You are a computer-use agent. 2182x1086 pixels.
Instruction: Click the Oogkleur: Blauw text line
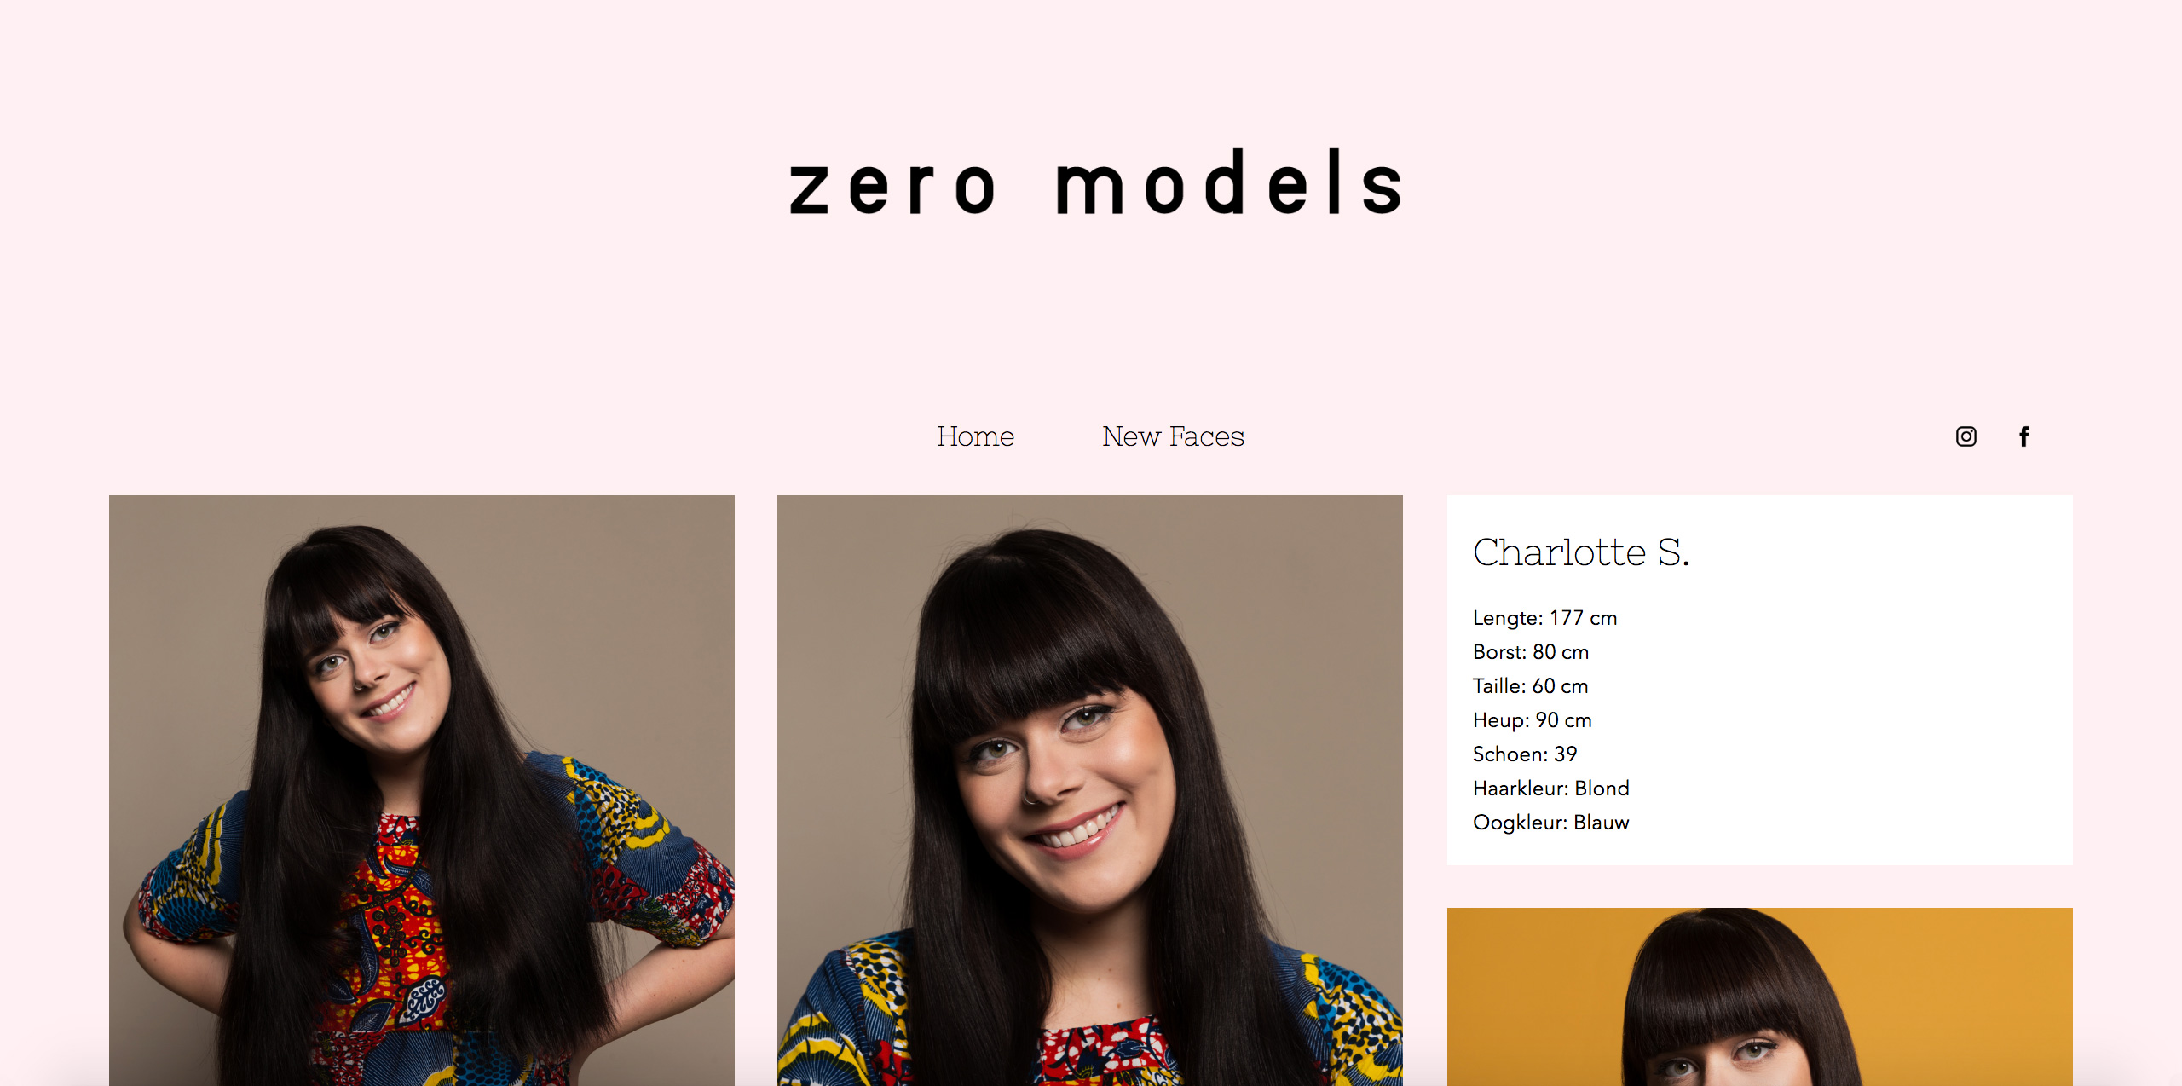point(1550,823)
